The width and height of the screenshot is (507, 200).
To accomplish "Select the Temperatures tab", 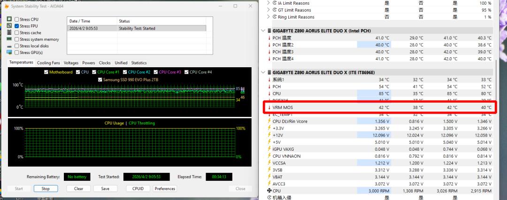I will point(21,62).
